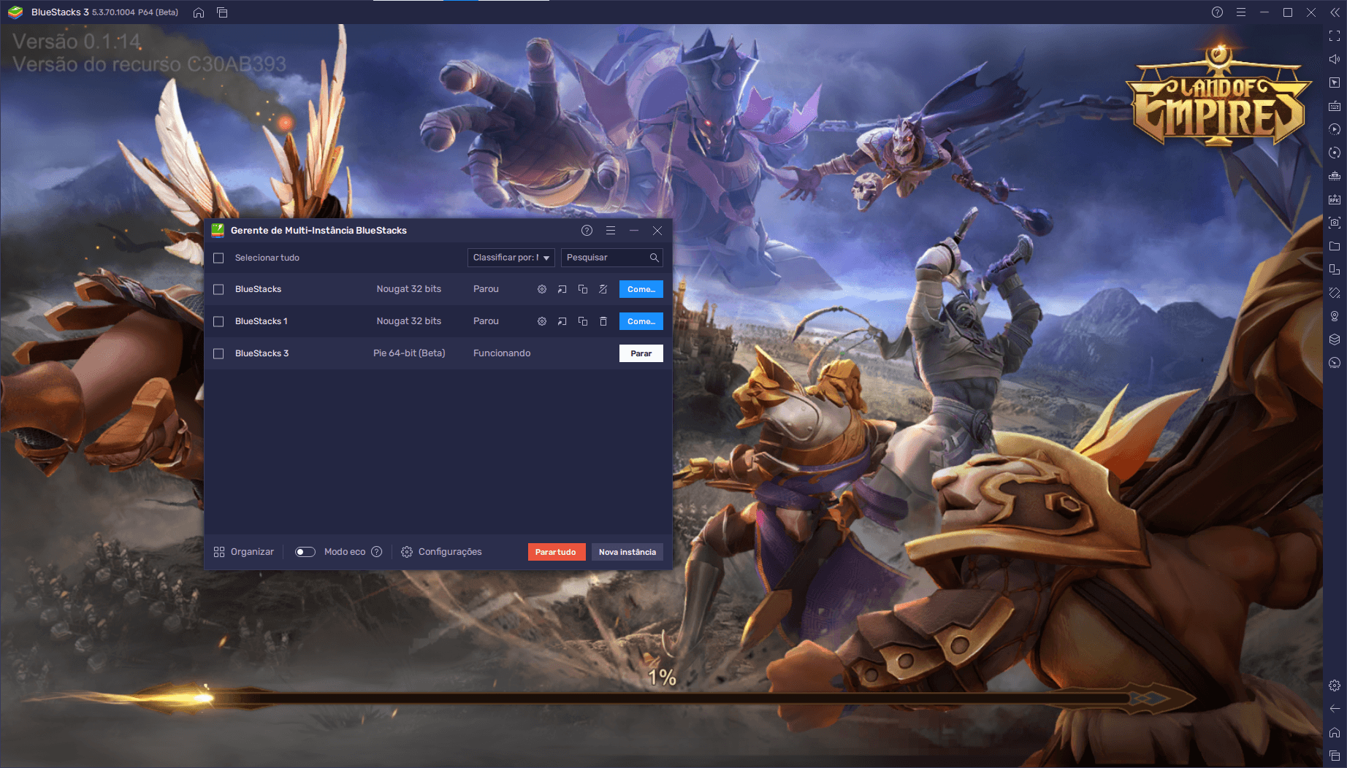This screenshot has width=1347, height=768.
Task: Open hamburger menu in Multi-Instance Manager title bar
Action: [611, 231]
